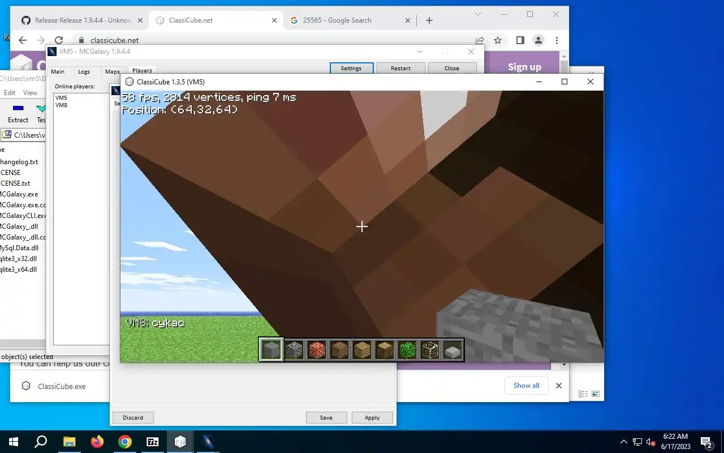Toggle the Chrome side panel icon
Screen dimensions: 724x453
[520, 40]
